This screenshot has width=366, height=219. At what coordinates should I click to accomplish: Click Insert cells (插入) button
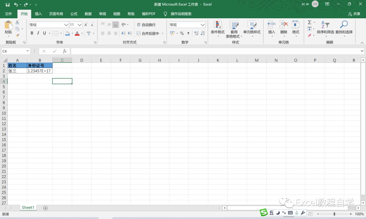coord(271,28)
